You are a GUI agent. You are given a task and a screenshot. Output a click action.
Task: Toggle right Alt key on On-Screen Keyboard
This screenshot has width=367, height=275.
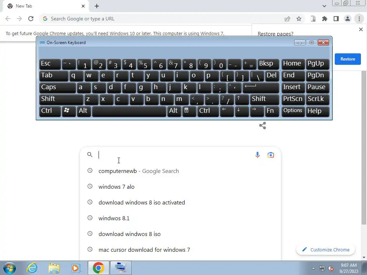coord(174,111)
